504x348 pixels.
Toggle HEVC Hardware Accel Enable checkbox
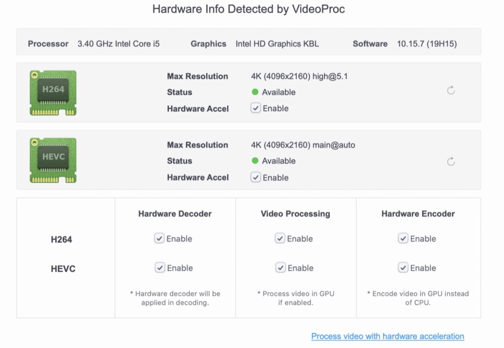[256, 177]
